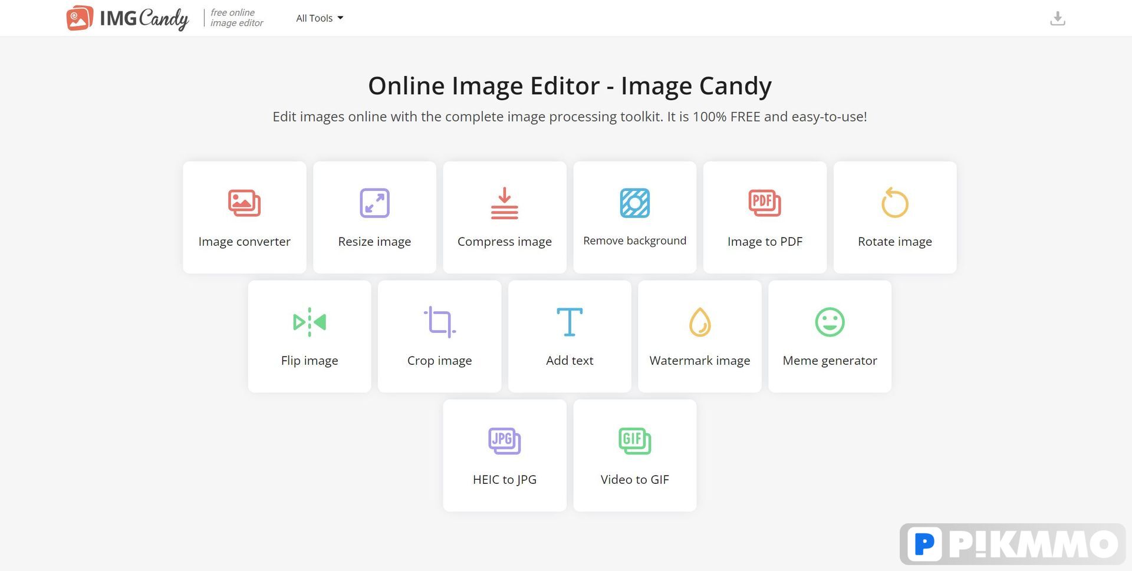The image size is (1132, 571).
Task: Open the HEIC to JPG label
Action: pos(505,480)
